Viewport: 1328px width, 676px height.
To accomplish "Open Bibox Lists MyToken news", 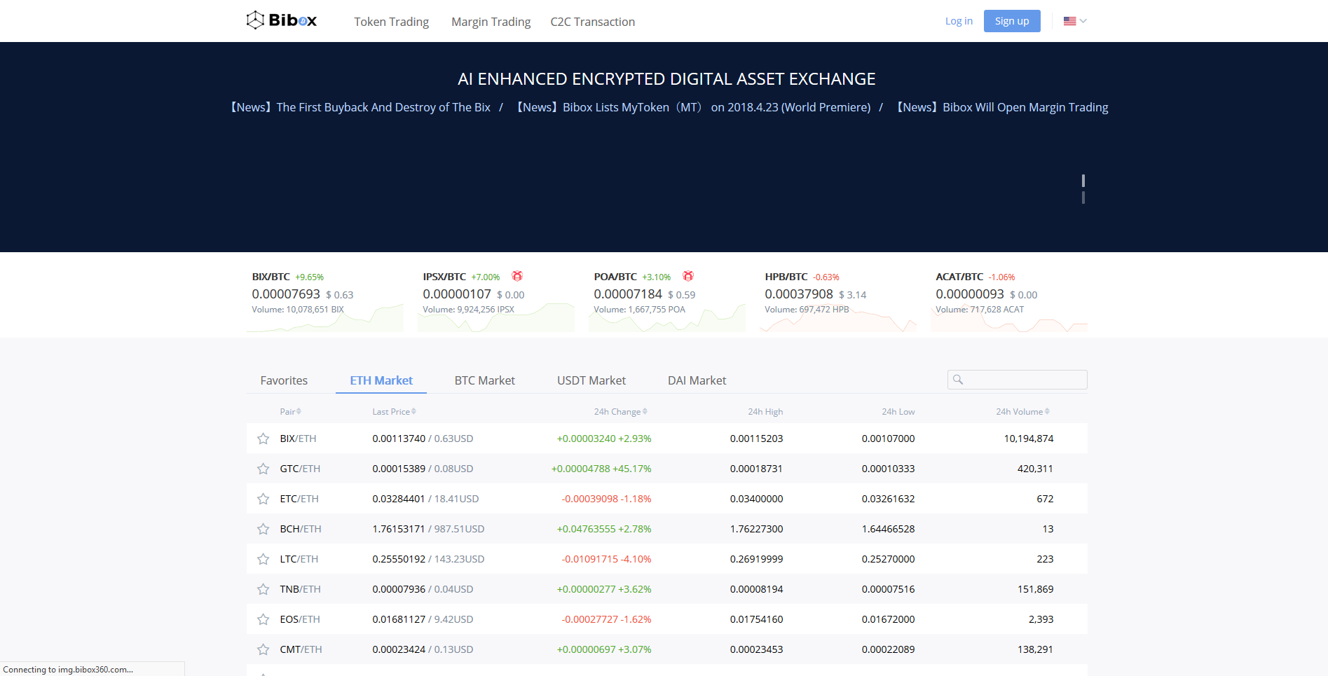I will pos(693,107).
